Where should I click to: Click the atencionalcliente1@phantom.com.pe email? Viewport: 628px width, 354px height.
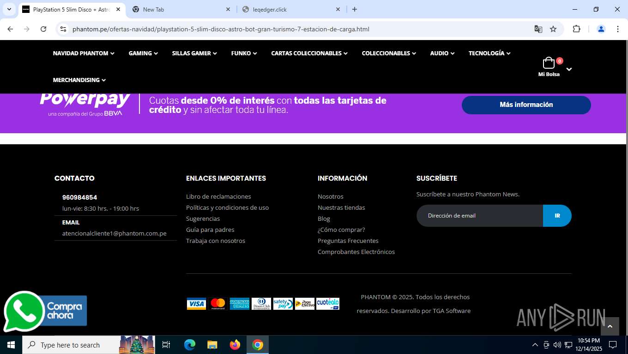pyautogui.click(x=114, y=233)
